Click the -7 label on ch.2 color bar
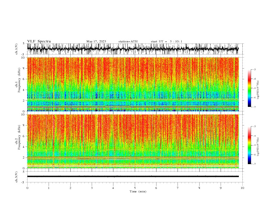 tap(254, 164)
